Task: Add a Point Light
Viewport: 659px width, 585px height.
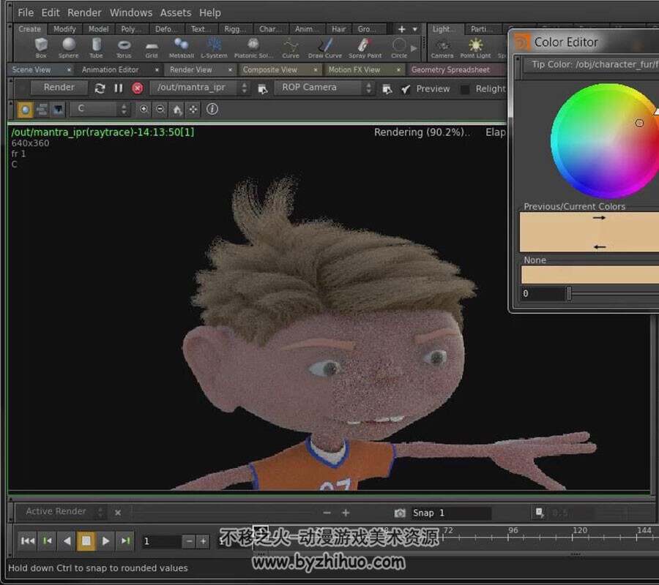Action: 475,48
